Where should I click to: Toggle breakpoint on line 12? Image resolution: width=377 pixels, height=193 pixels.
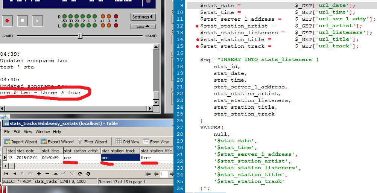click(x=197, y=26)
